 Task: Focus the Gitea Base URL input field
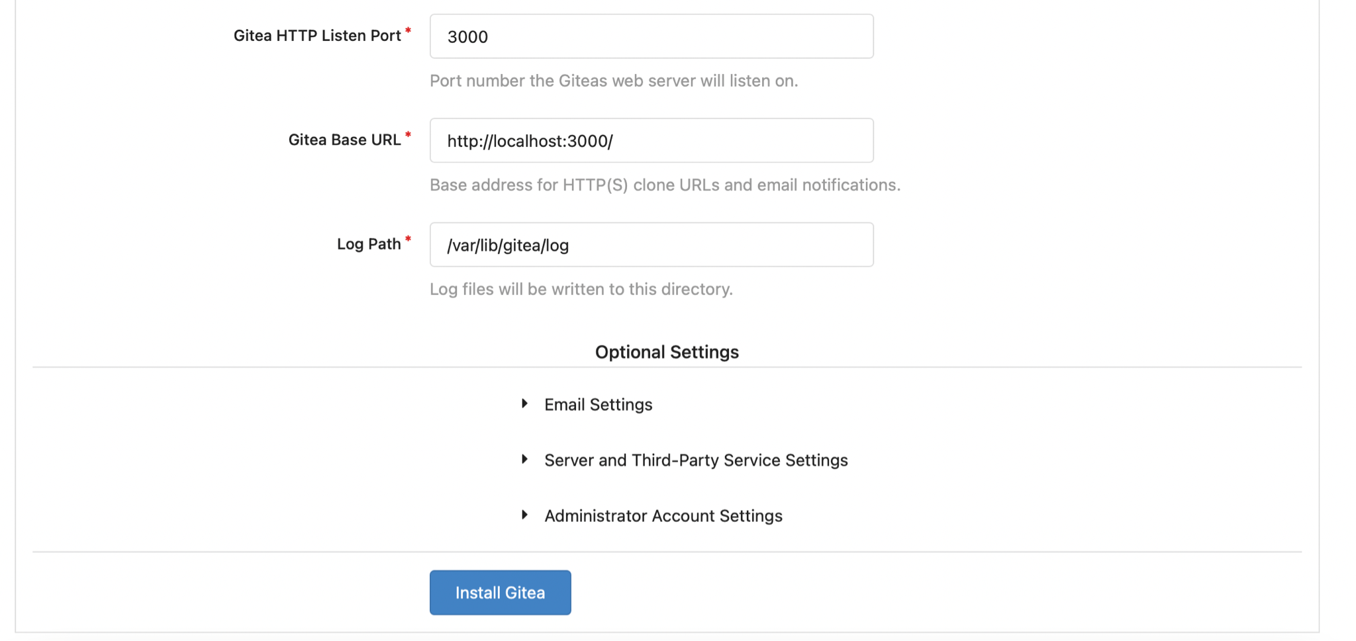click(652, 140)
